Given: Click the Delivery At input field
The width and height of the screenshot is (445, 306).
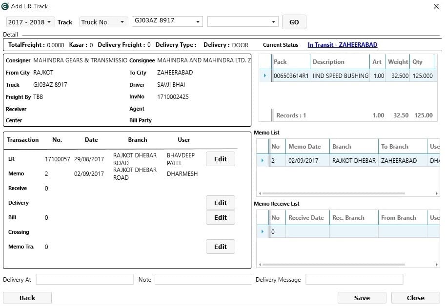Looking at the screenshot, I should [x=84, y=279].
